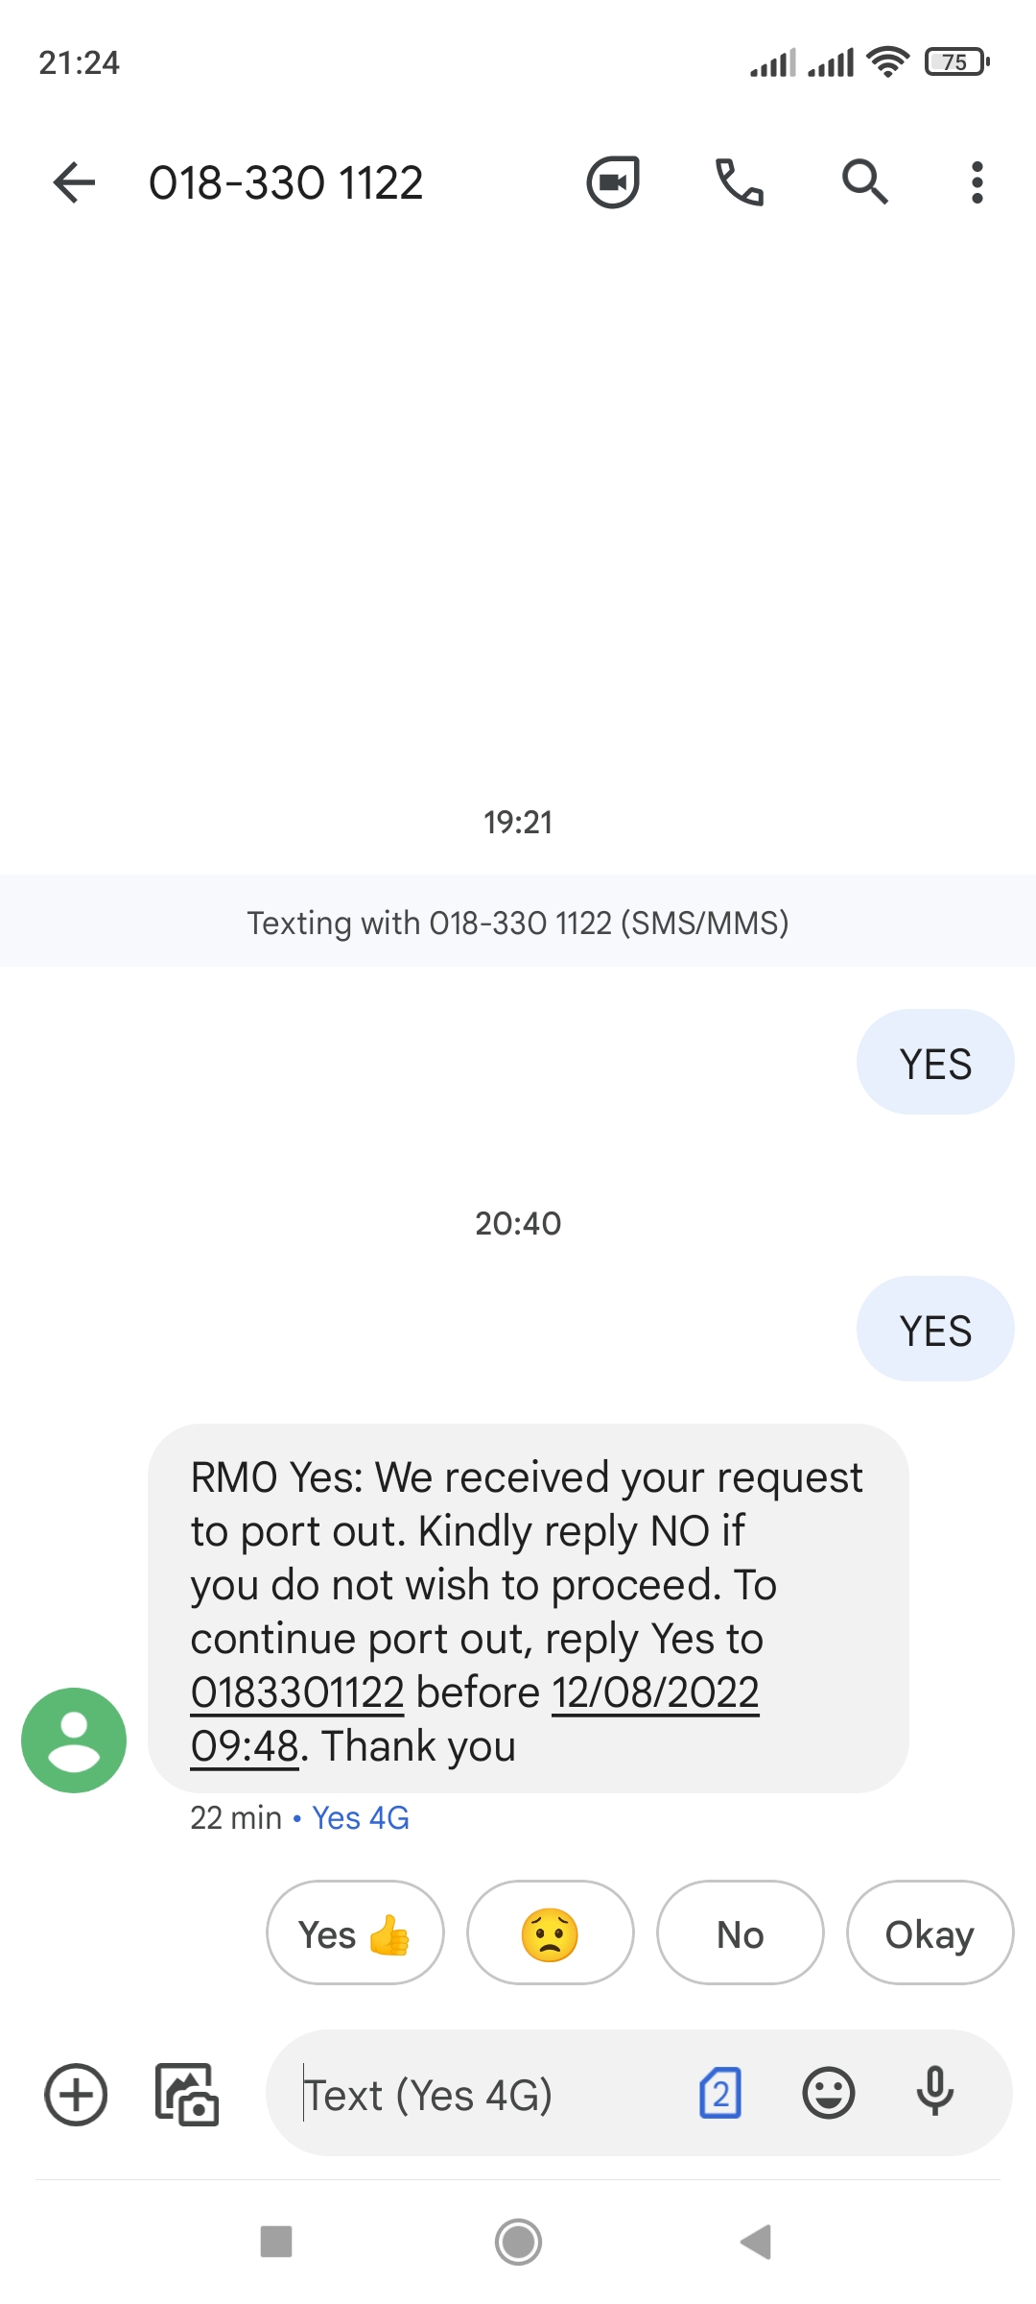This screenshot has width=1036, height=2304.
Task: Choose the worried face emoji reply
Action: (550, 1933)
